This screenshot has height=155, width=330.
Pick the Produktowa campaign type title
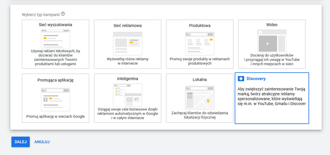tap(200, 26)
